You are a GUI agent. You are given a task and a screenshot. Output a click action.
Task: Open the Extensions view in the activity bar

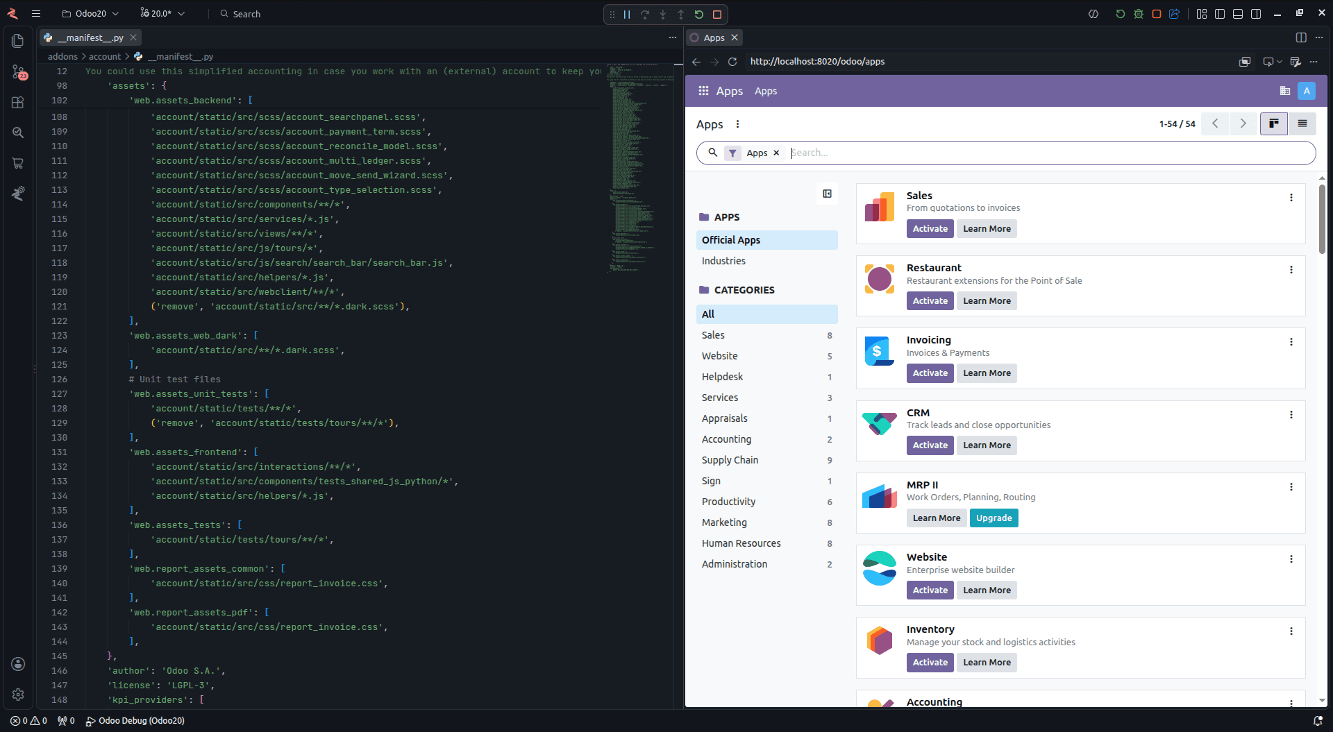pos(18,102)
